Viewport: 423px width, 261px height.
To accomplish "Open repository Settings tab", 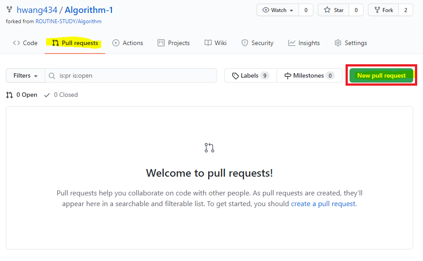I will (350, 43).
